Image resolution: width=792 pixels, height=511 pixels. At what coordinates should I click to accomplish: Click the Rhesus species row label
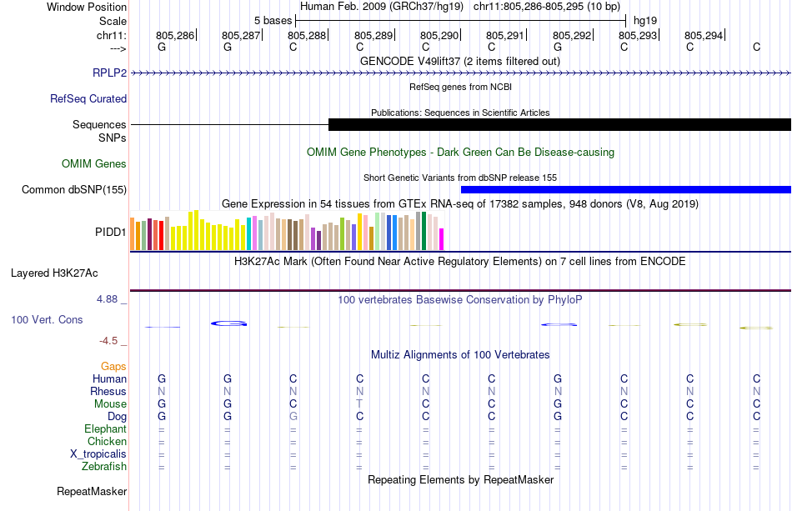[x=108, y=391]
